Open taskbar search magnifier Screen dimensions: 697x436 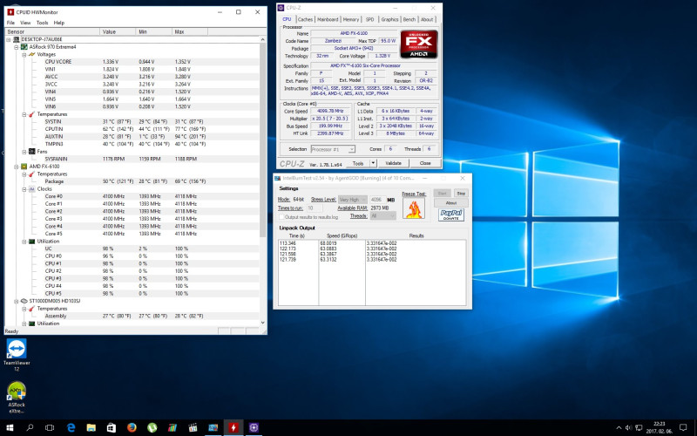pos(30,428)
